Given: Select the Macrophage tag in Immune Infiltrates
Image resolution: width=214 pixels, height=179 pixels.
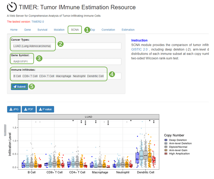Looking at the screenshot, I should point(63,76).
